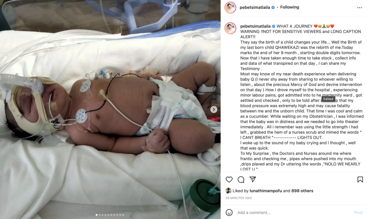The height and width of the screenshot is (219, 367).
Task: Click the caption profile avatar
Action: coord(230,28)
